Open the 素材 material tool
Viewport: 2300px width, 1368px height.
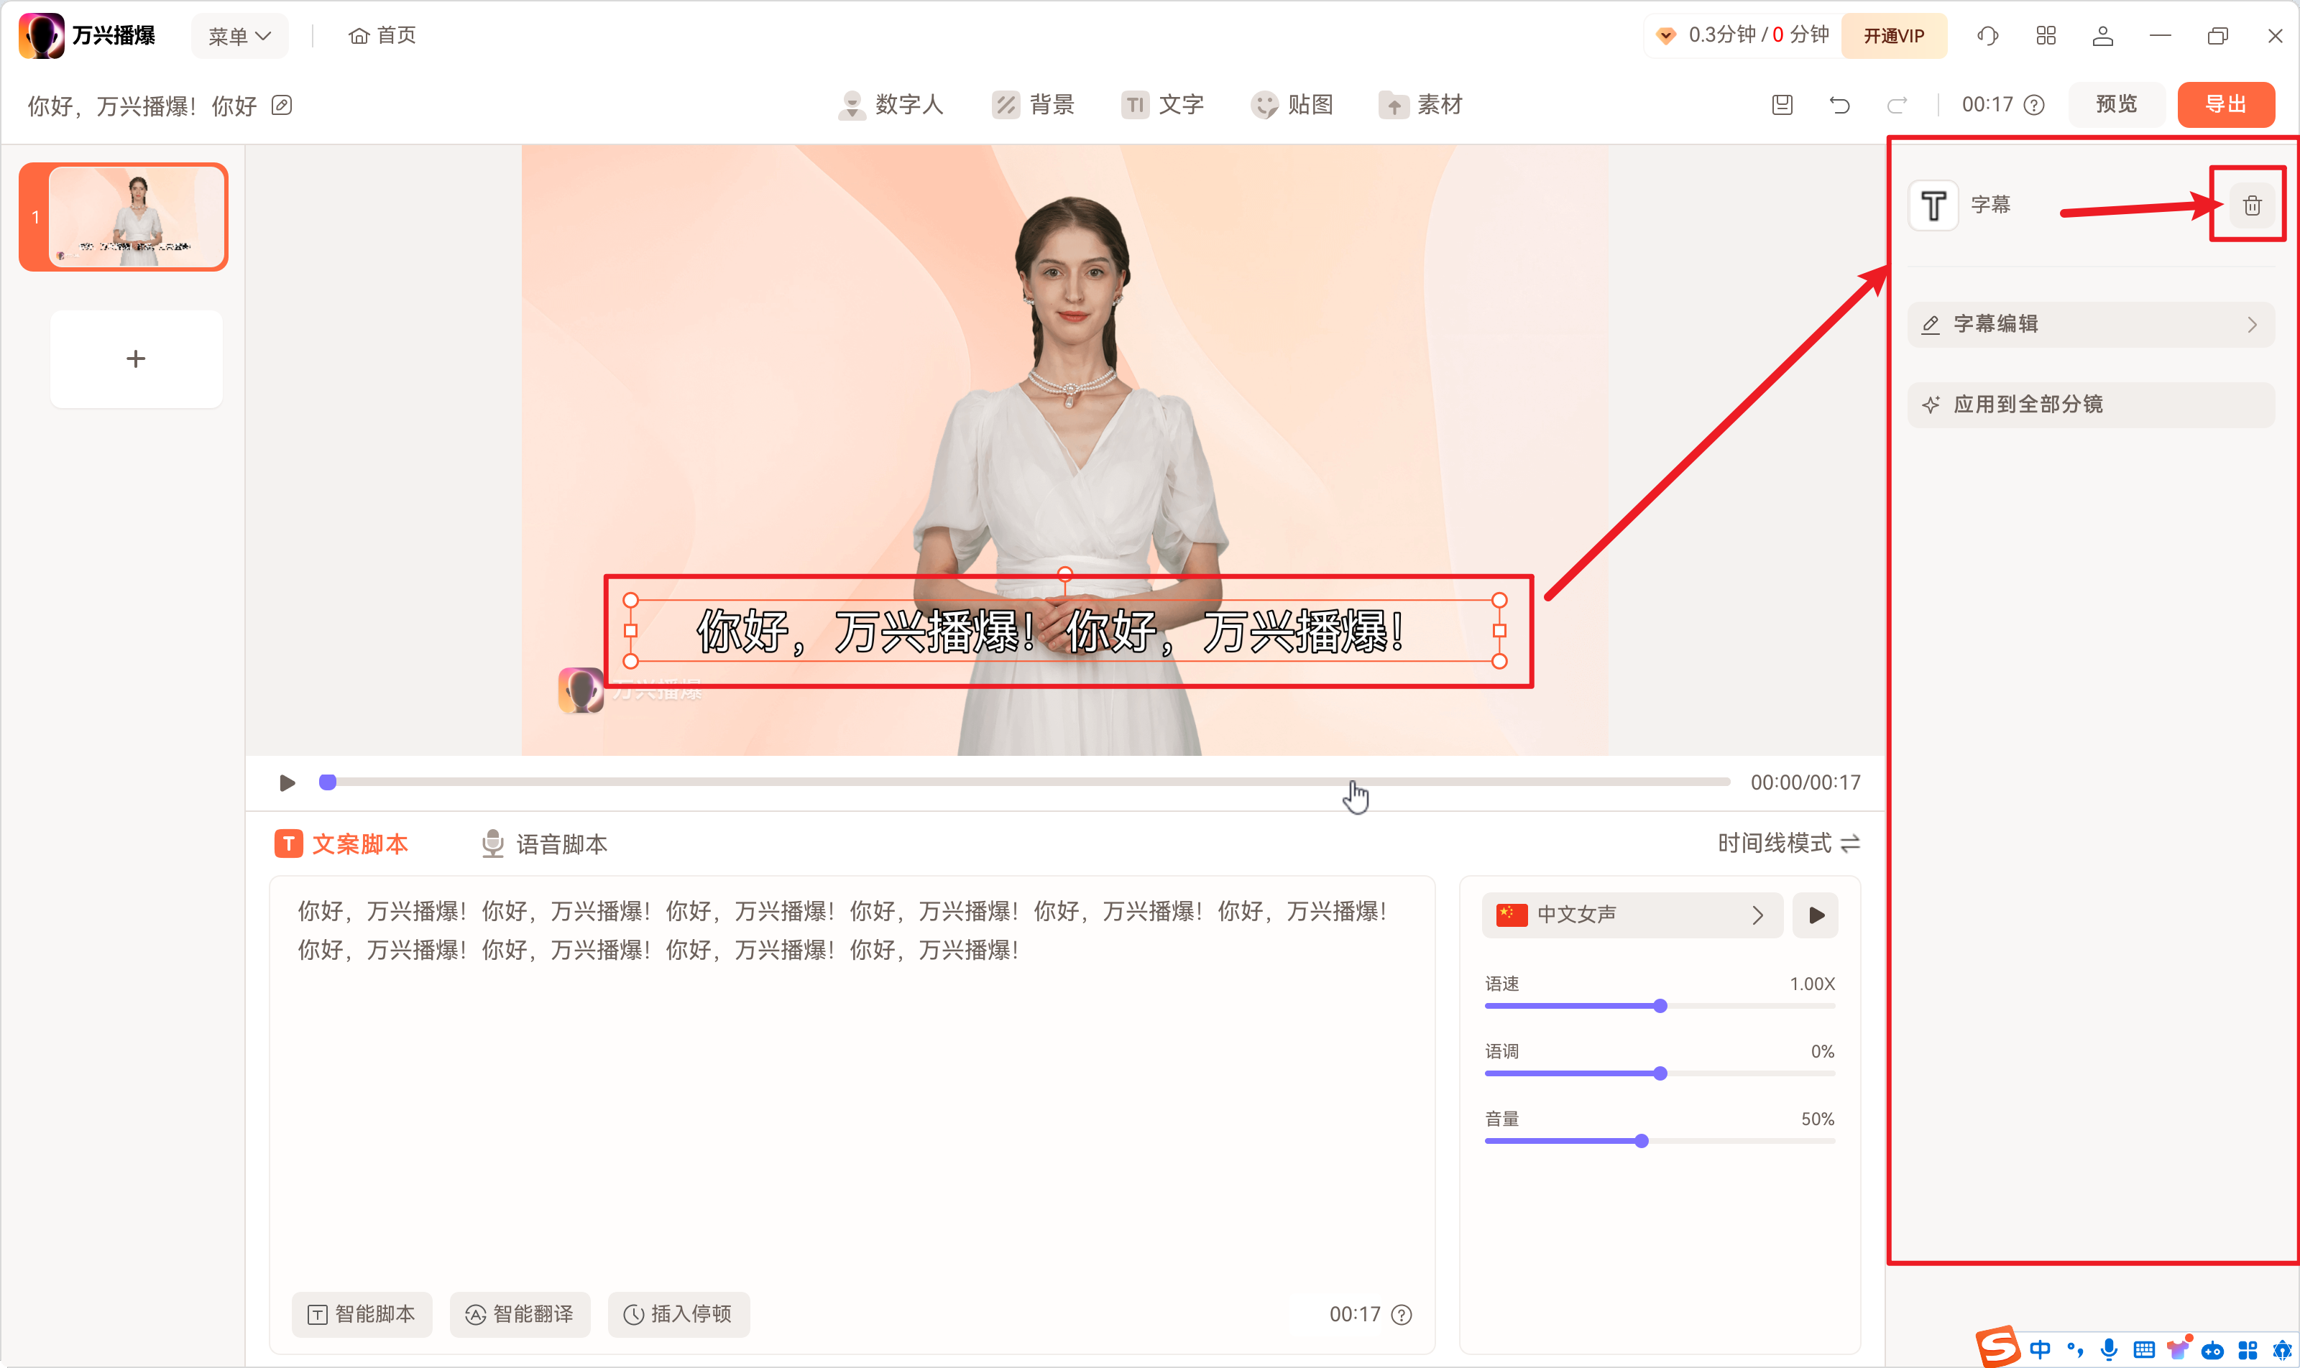point(1420,105)
